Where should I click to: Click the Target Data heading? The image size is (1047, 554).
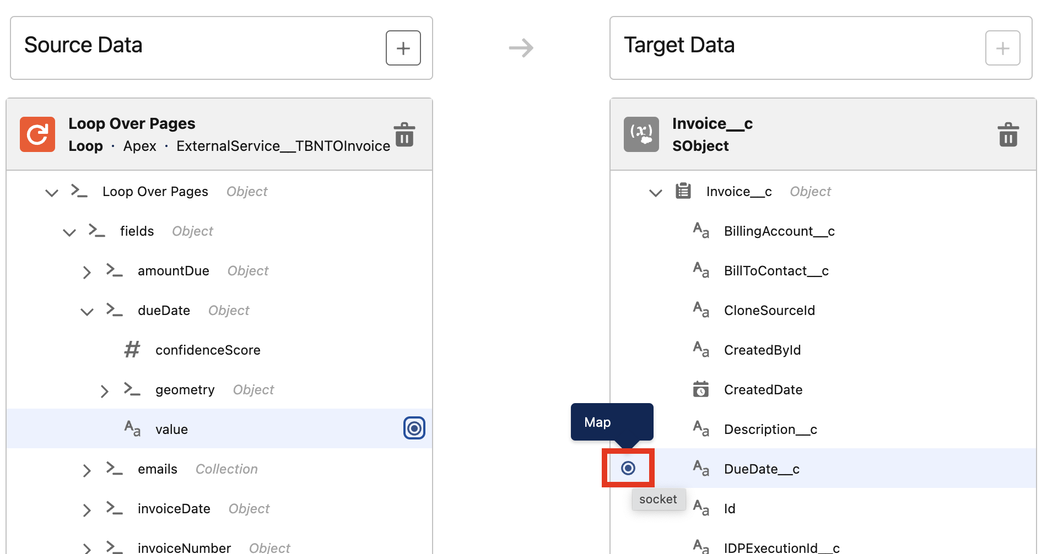679,45
